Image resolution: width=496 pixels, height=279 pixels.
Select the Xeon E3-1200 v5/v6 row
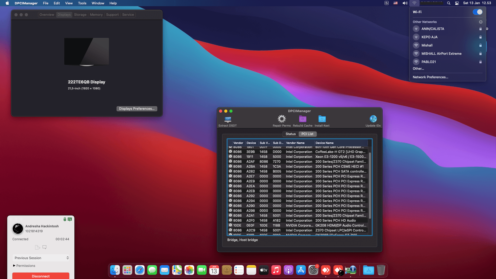tap(298, 157)
